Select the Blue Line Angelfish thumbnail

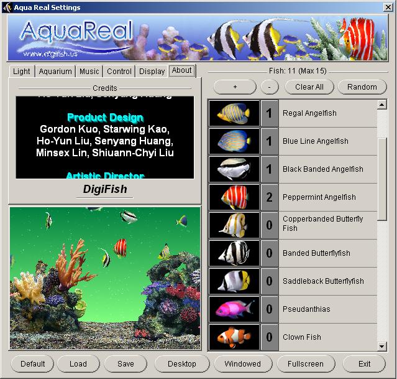click(234, 141)
